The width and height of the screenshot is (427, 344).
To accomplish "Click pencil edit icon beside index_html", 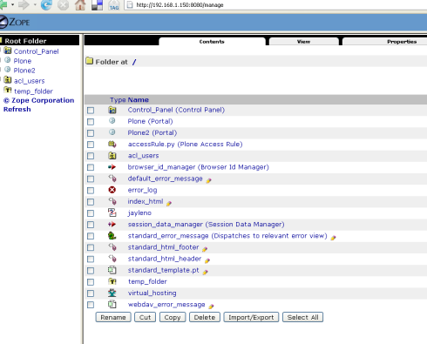I will pyautogui.click(x=169, y=204).
